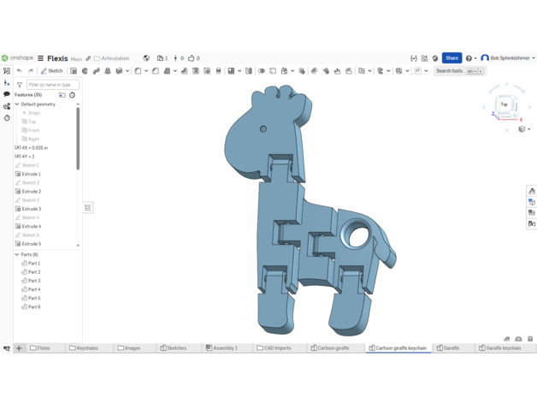Click the Filter by name input field
This screenshot has width=537, height=404.
point(52,85)
